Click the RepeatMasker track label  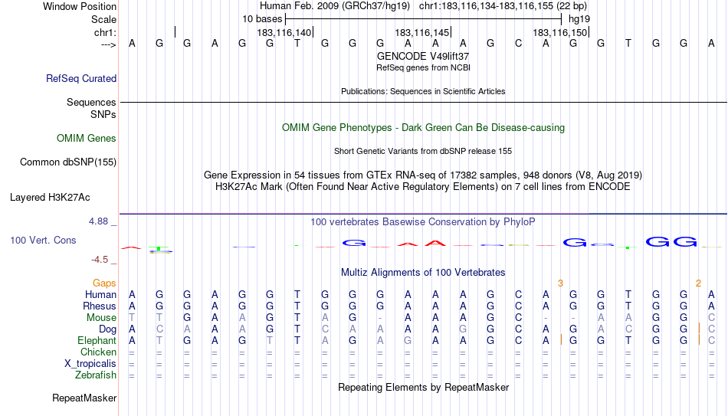pos(84,398)
